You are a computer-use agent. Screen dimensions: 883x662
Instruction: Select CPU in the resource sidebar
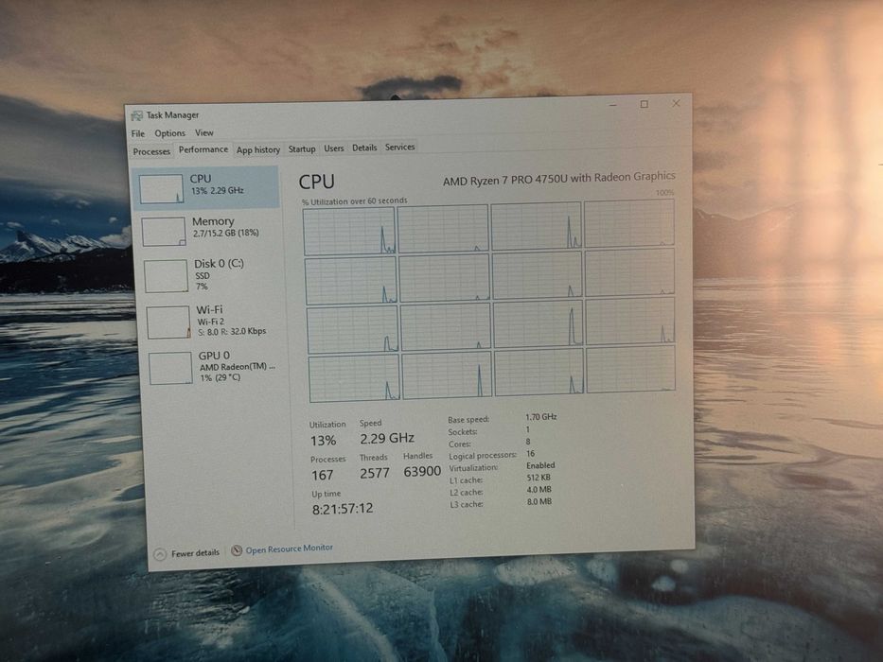[206, 187]
